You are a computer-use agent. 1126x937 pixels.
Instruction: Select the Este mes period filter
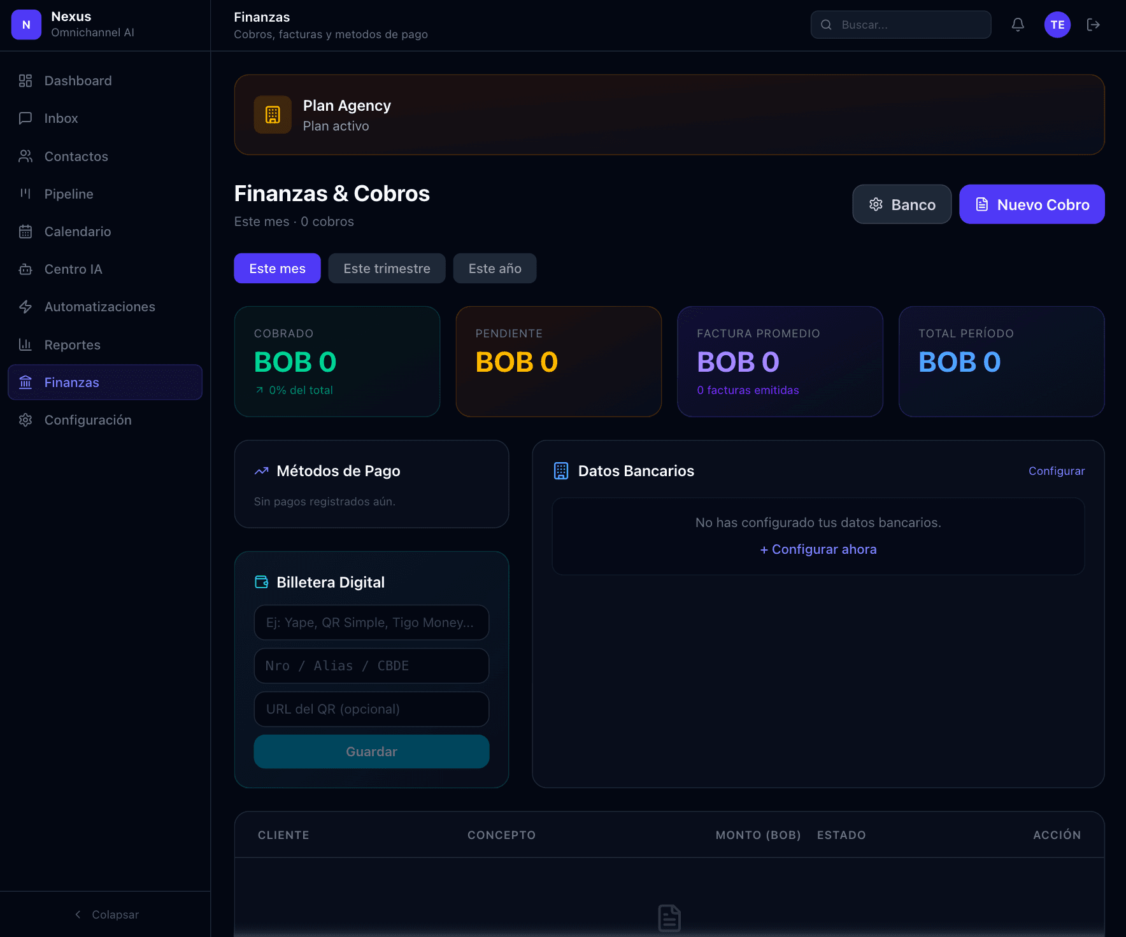(277, 269)
